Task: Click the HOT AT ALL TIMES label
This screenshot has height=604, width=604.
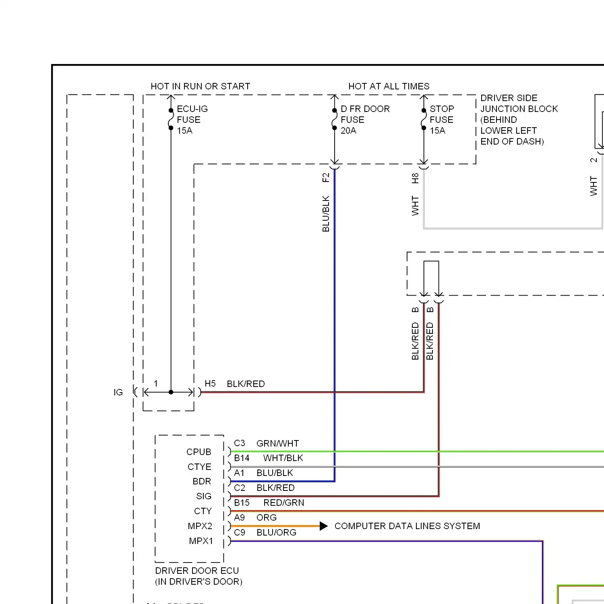Action: (x=389, y=86)
